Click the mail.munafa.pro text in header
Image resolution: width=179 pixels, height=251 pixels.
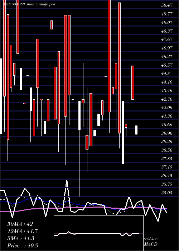[40, 4]
